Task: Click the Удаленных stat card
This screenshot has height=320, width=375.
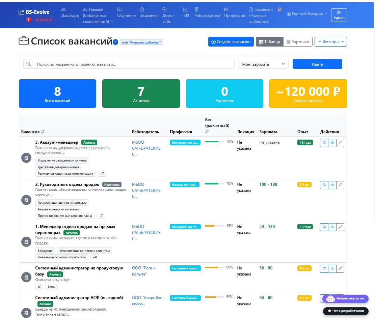Action: [x=224, y=94]
